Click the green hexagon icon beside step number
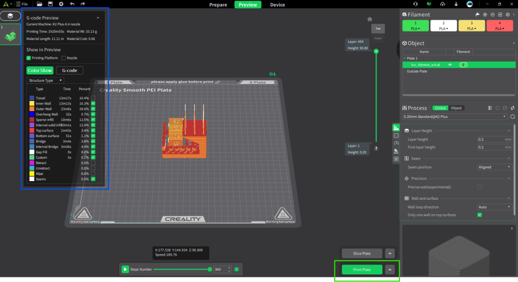518x282 pixels. 237,270
